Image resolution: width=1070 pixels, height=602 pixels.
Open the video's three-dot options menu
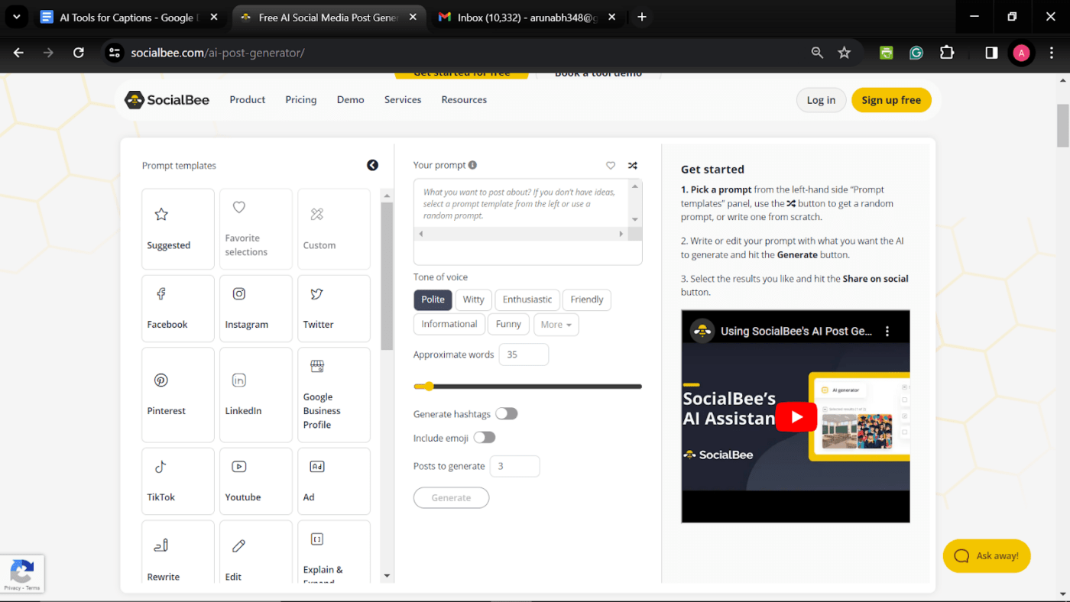pos(887,332)
